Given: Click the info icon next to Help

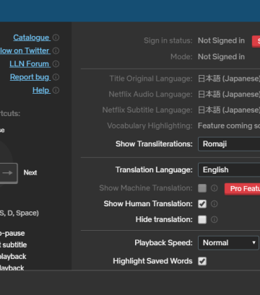Looking at the screenshot, I should pyautogui.click(x=56, y=90).
